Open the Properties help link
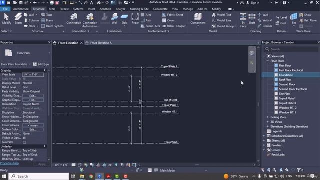Screen dimensions: 320x180 [x=9, y=163]
